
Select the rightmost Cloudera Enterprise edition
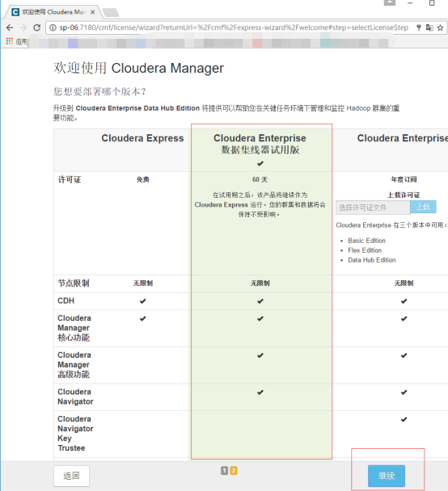click(403, 138)
